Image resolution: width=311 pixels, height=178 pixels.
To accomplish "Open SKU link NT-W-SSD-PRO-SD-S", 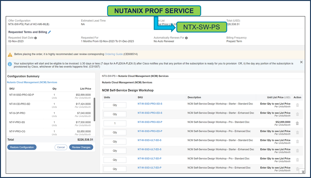I will pyautogui.click(x=150, y=104).
